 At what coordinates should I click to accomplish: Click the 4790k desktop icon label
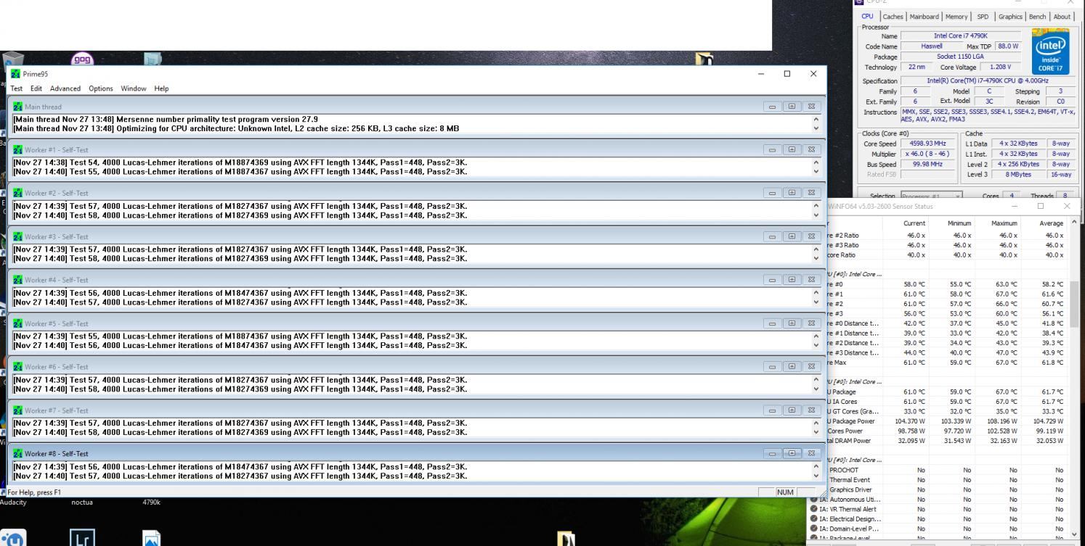[x=151, y=502]
